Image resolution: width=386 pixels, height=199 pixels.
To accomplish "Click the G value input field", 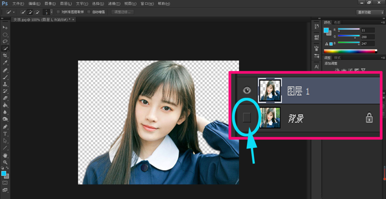I will coord(368,37).
